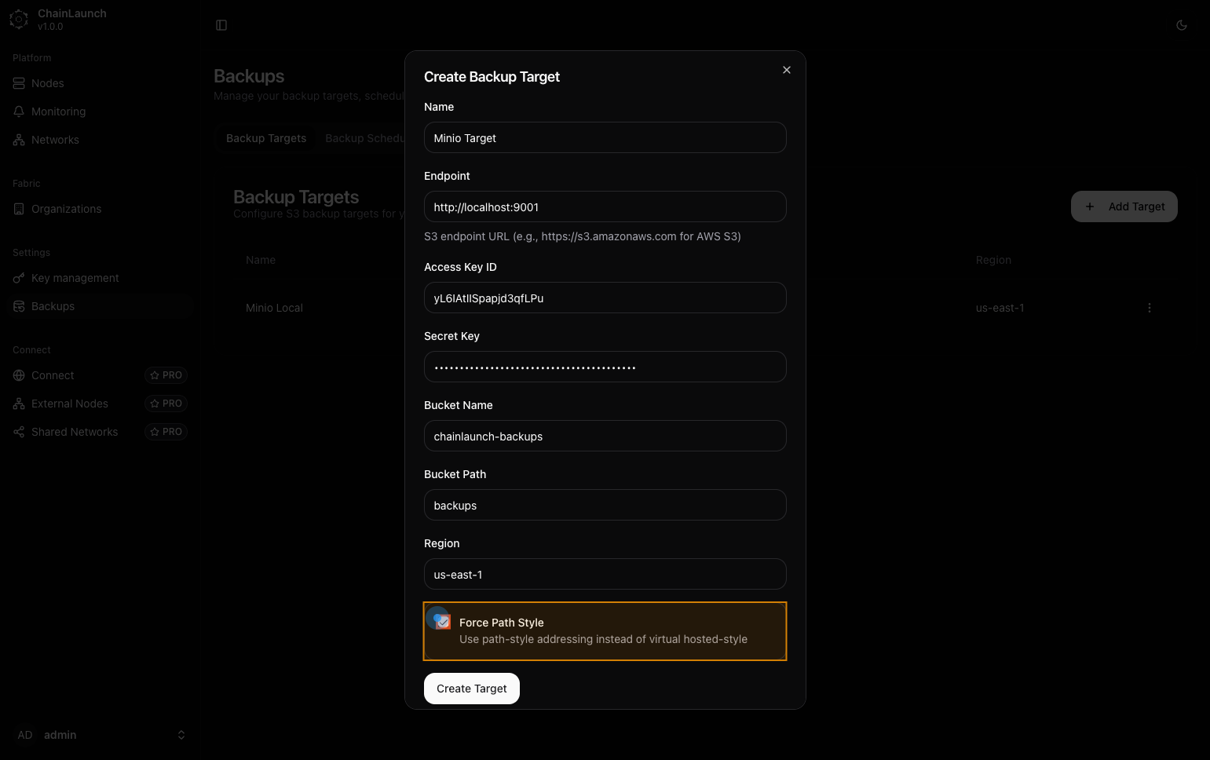Open row actions for Minio Local

[x=1149, y=308]
